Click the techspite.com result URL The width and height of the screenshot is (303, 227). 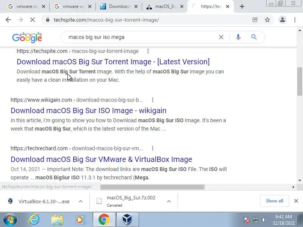(x=78, y=51)
